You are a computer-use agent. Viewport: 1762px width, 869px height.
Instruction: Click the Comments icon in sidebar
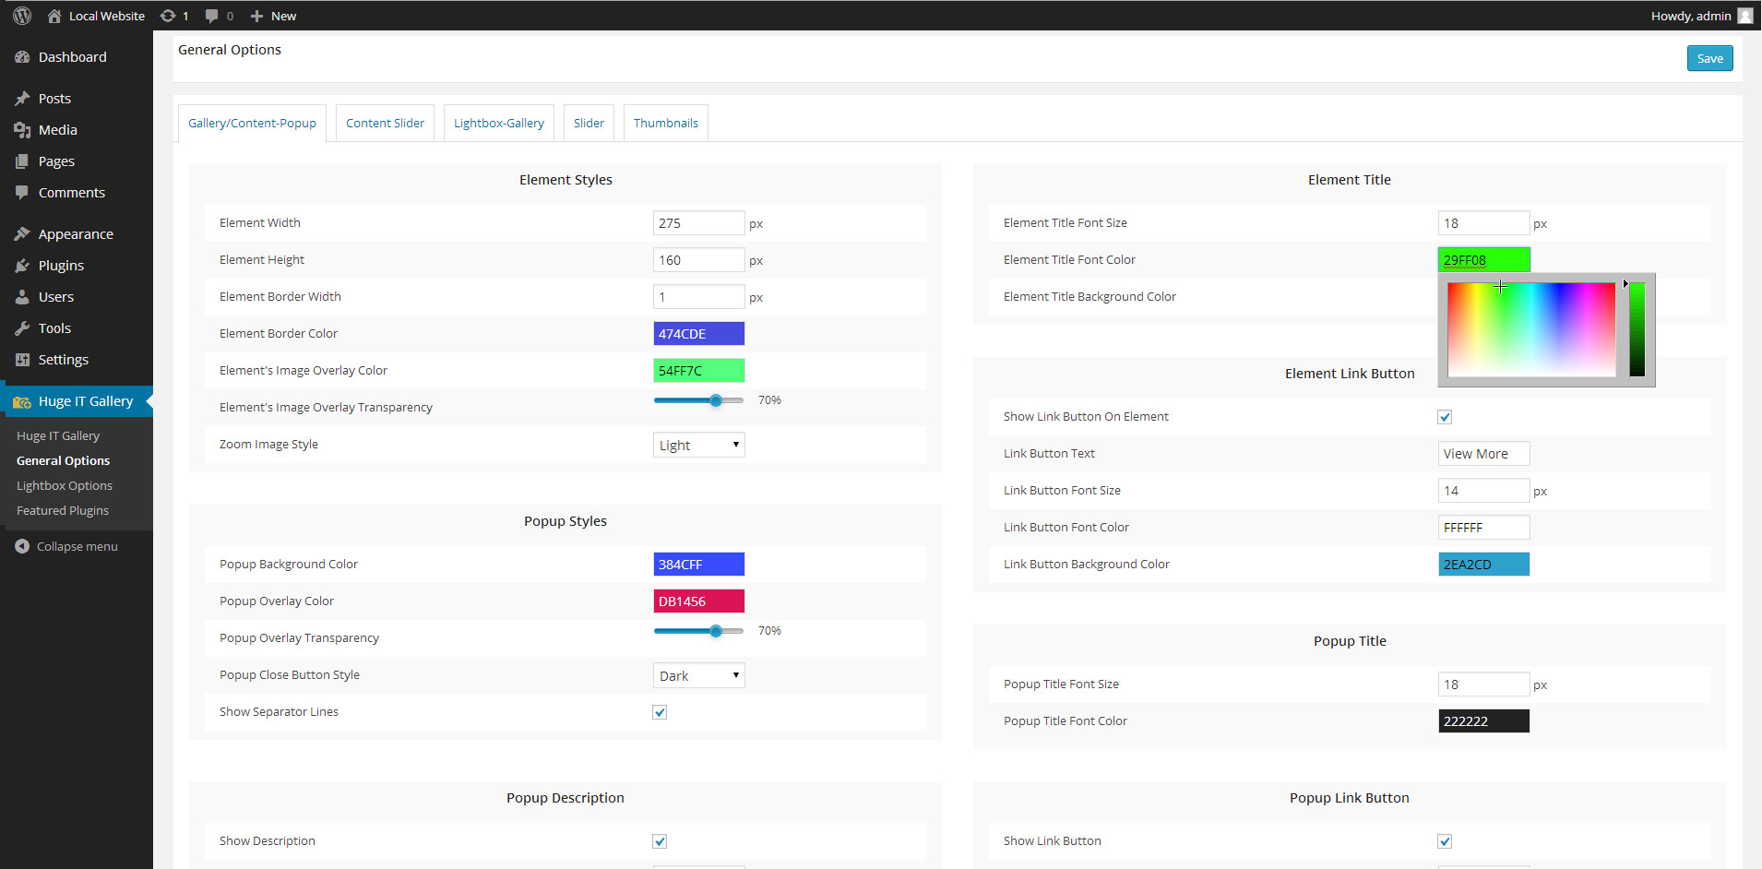[x=22, y=193]
